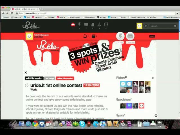Click the clapperboard videos icon in red bar
Screen dimensions: 180x135
coord(94,36)
